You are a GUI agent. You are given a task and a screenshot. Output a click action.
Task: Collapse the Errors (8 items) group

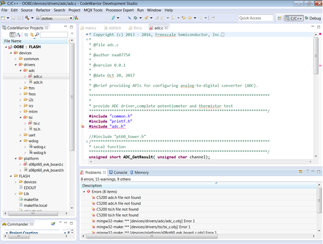[x=83, y=191]
